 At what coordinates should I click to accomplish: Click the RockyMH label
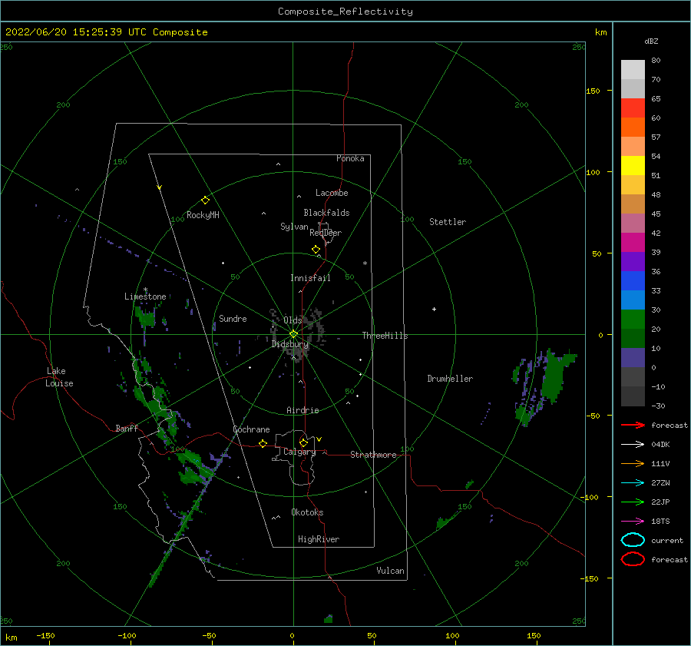(203, 215)
